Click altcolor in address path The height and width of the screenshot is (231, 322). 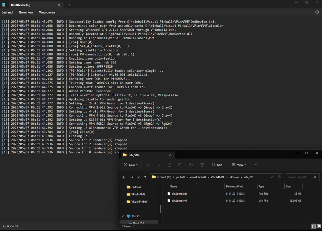tap(234, 177)
